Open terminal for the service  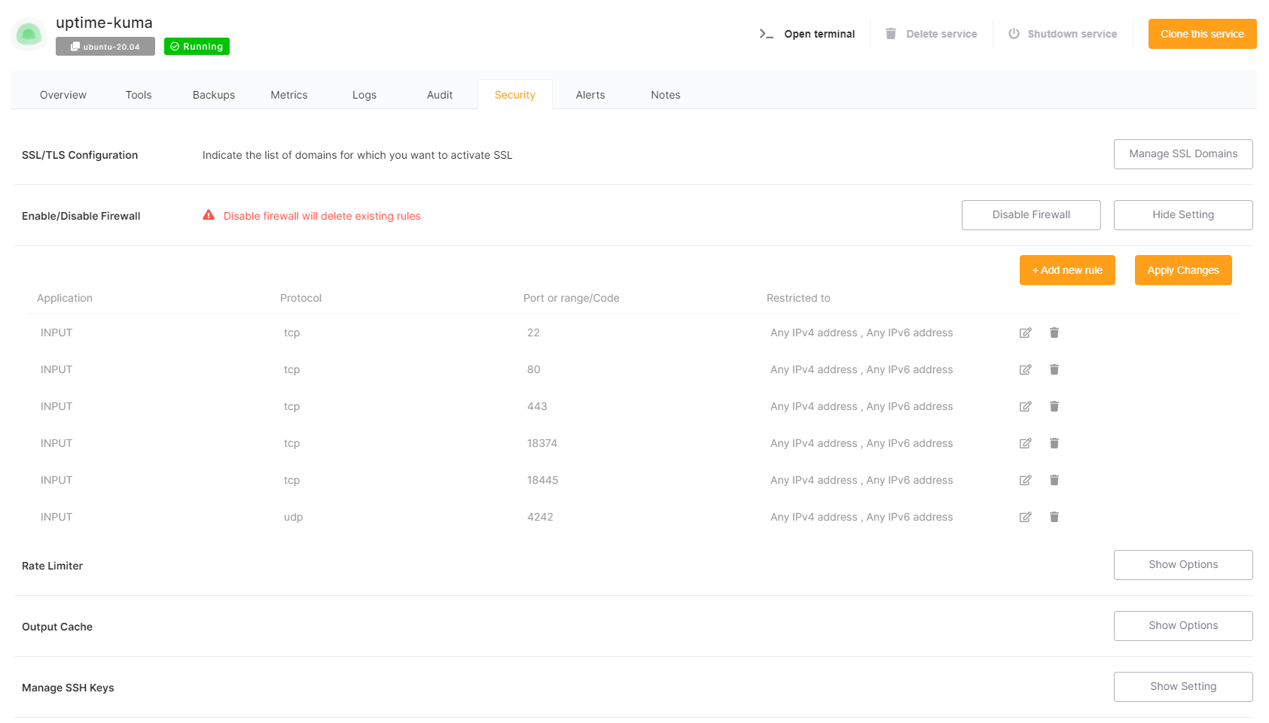tap(807, 34)
